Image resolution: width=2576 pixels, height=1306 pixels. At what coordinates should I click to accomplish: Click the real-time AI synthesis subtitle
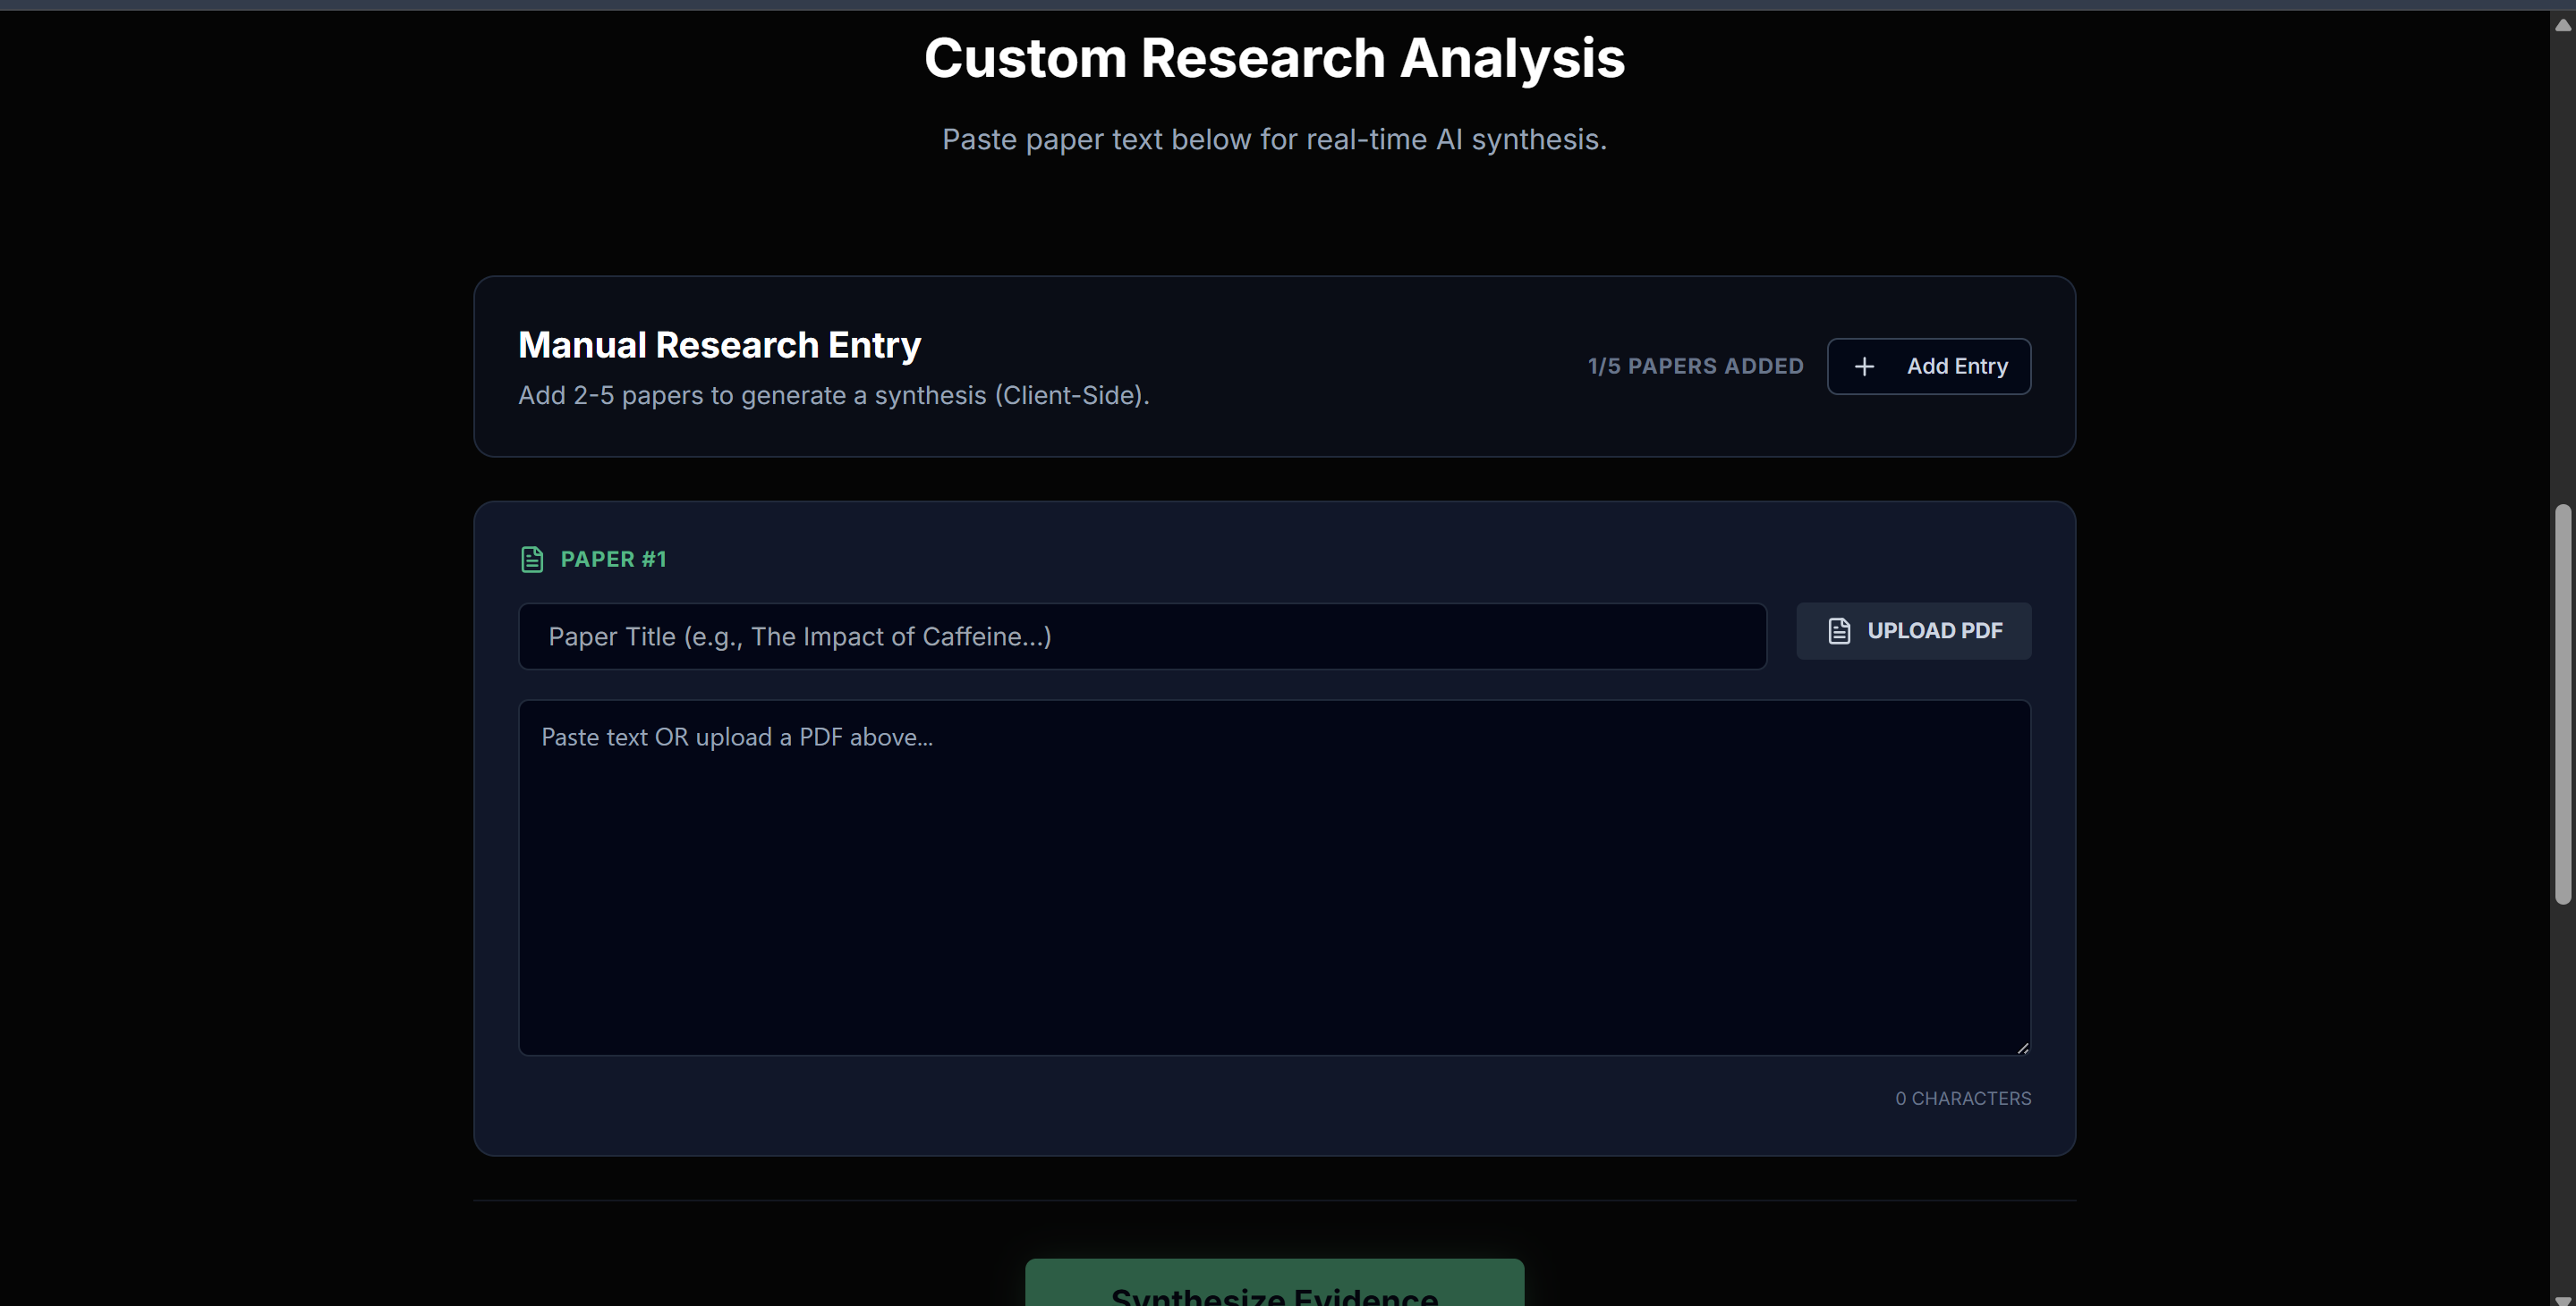1273,139
